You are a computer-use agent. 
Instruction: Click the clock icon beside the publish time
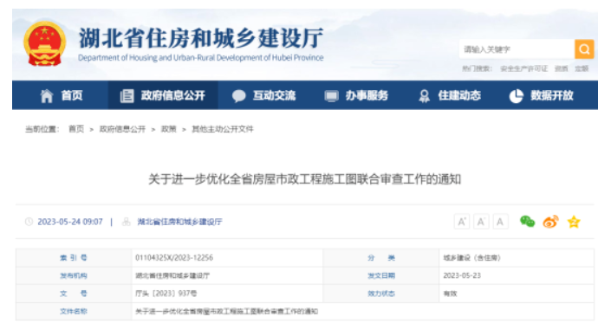29,222
